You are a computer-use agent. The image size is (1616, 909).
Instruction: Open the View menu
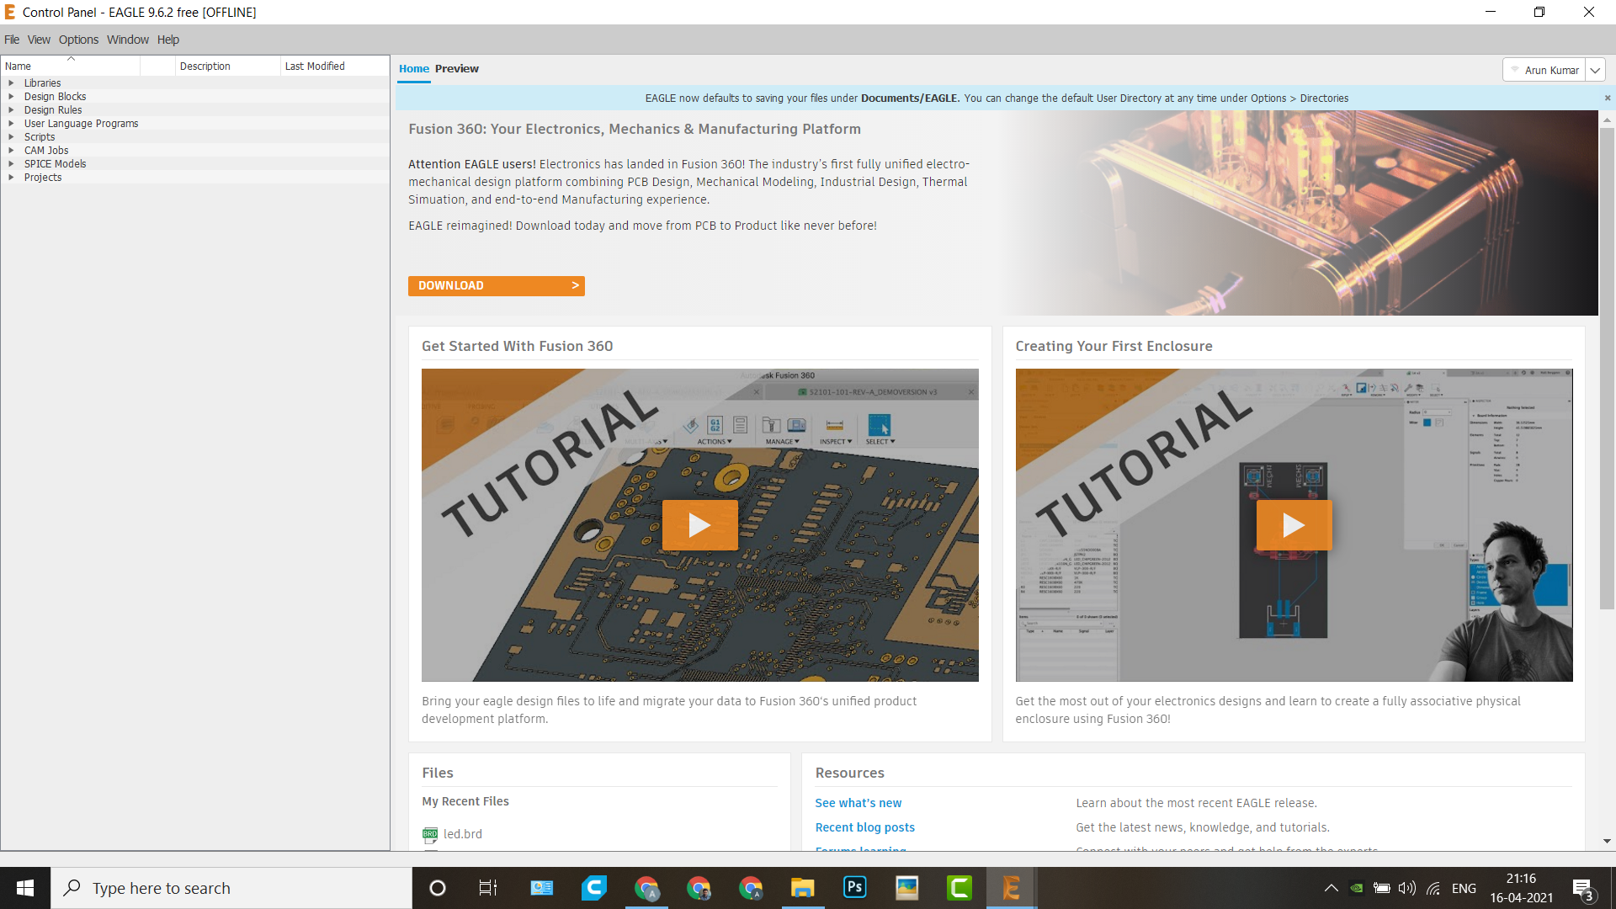tap(39, 40)
